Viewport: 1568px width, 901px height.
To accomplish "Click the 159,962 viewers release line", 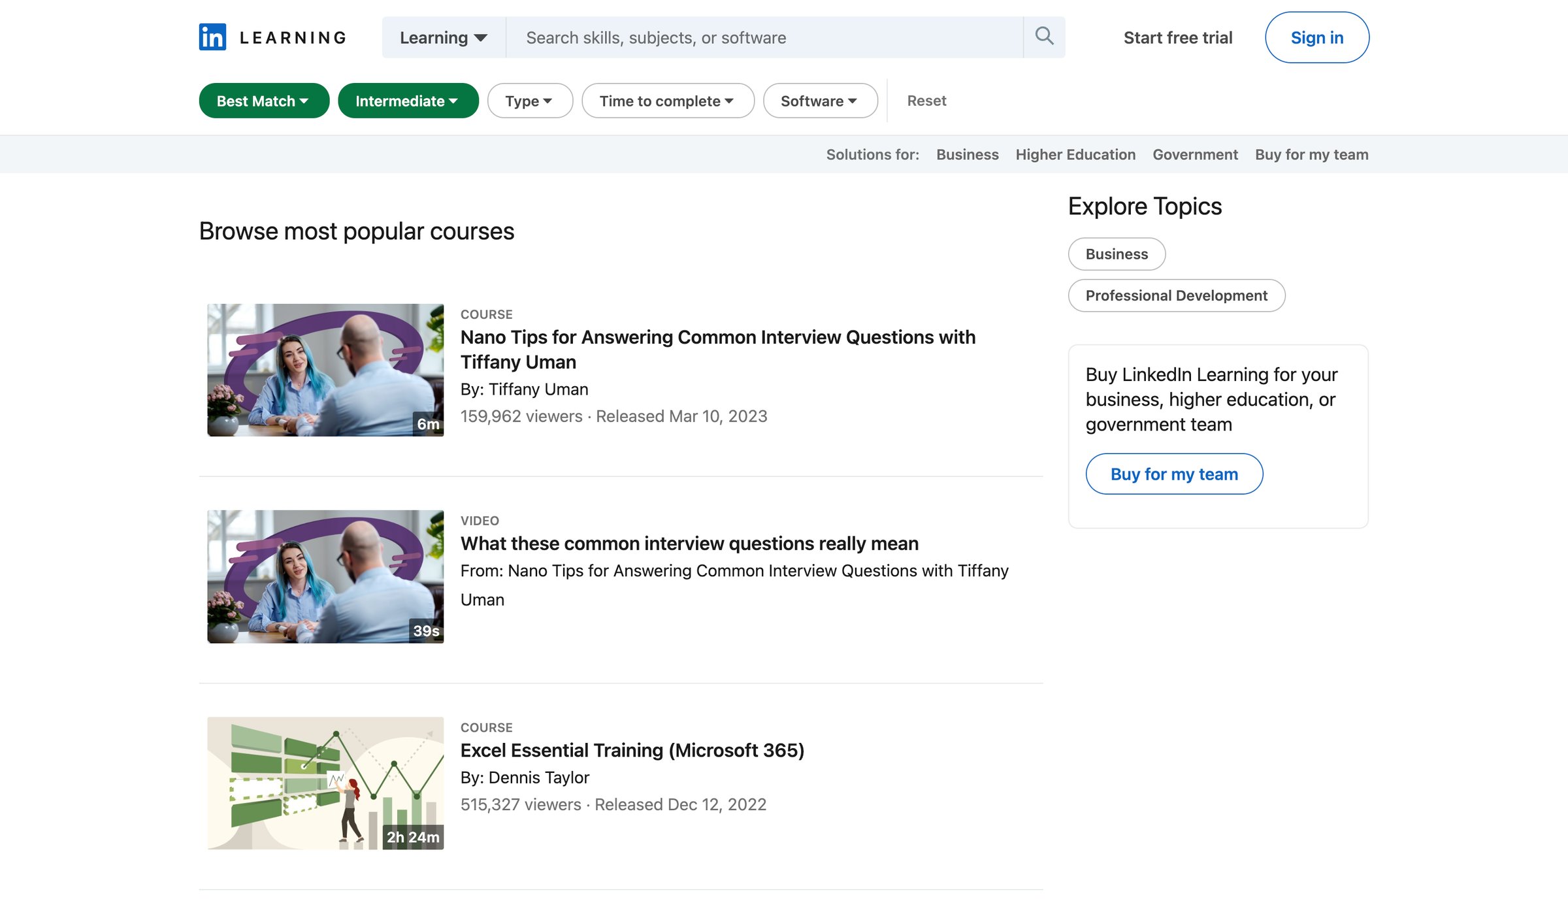I will point(613,416).
